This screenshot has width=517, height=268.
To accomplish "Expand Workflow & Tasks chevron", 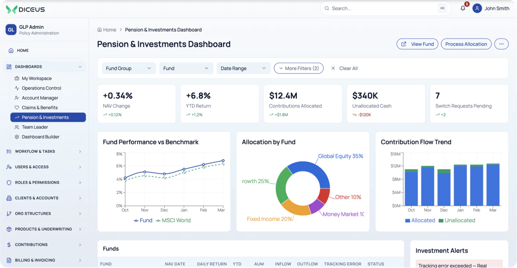I will [x=80, y=151].
